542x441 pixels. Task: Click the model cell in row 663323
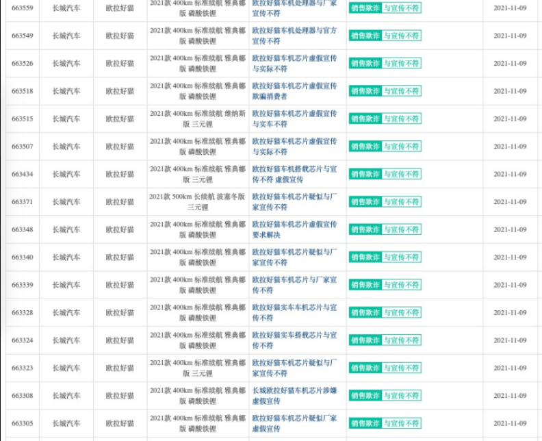197,368
